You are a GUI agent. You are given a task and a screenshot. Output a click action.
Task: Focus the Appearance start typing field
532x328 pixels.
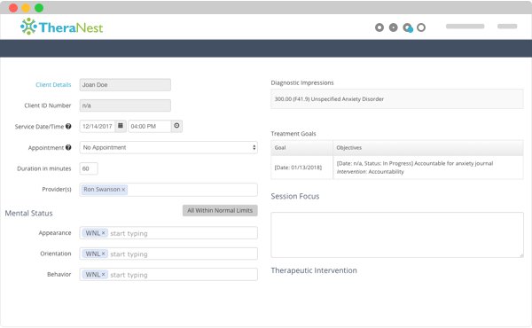coord(183,233)
